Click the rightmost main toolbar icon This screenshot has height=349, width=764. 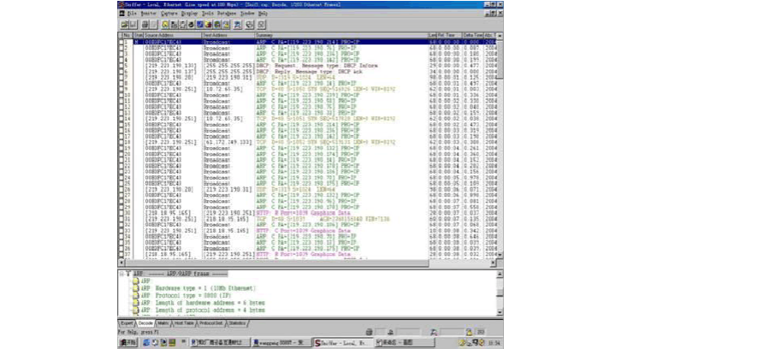pyautogui.click(x=262, y=25)
